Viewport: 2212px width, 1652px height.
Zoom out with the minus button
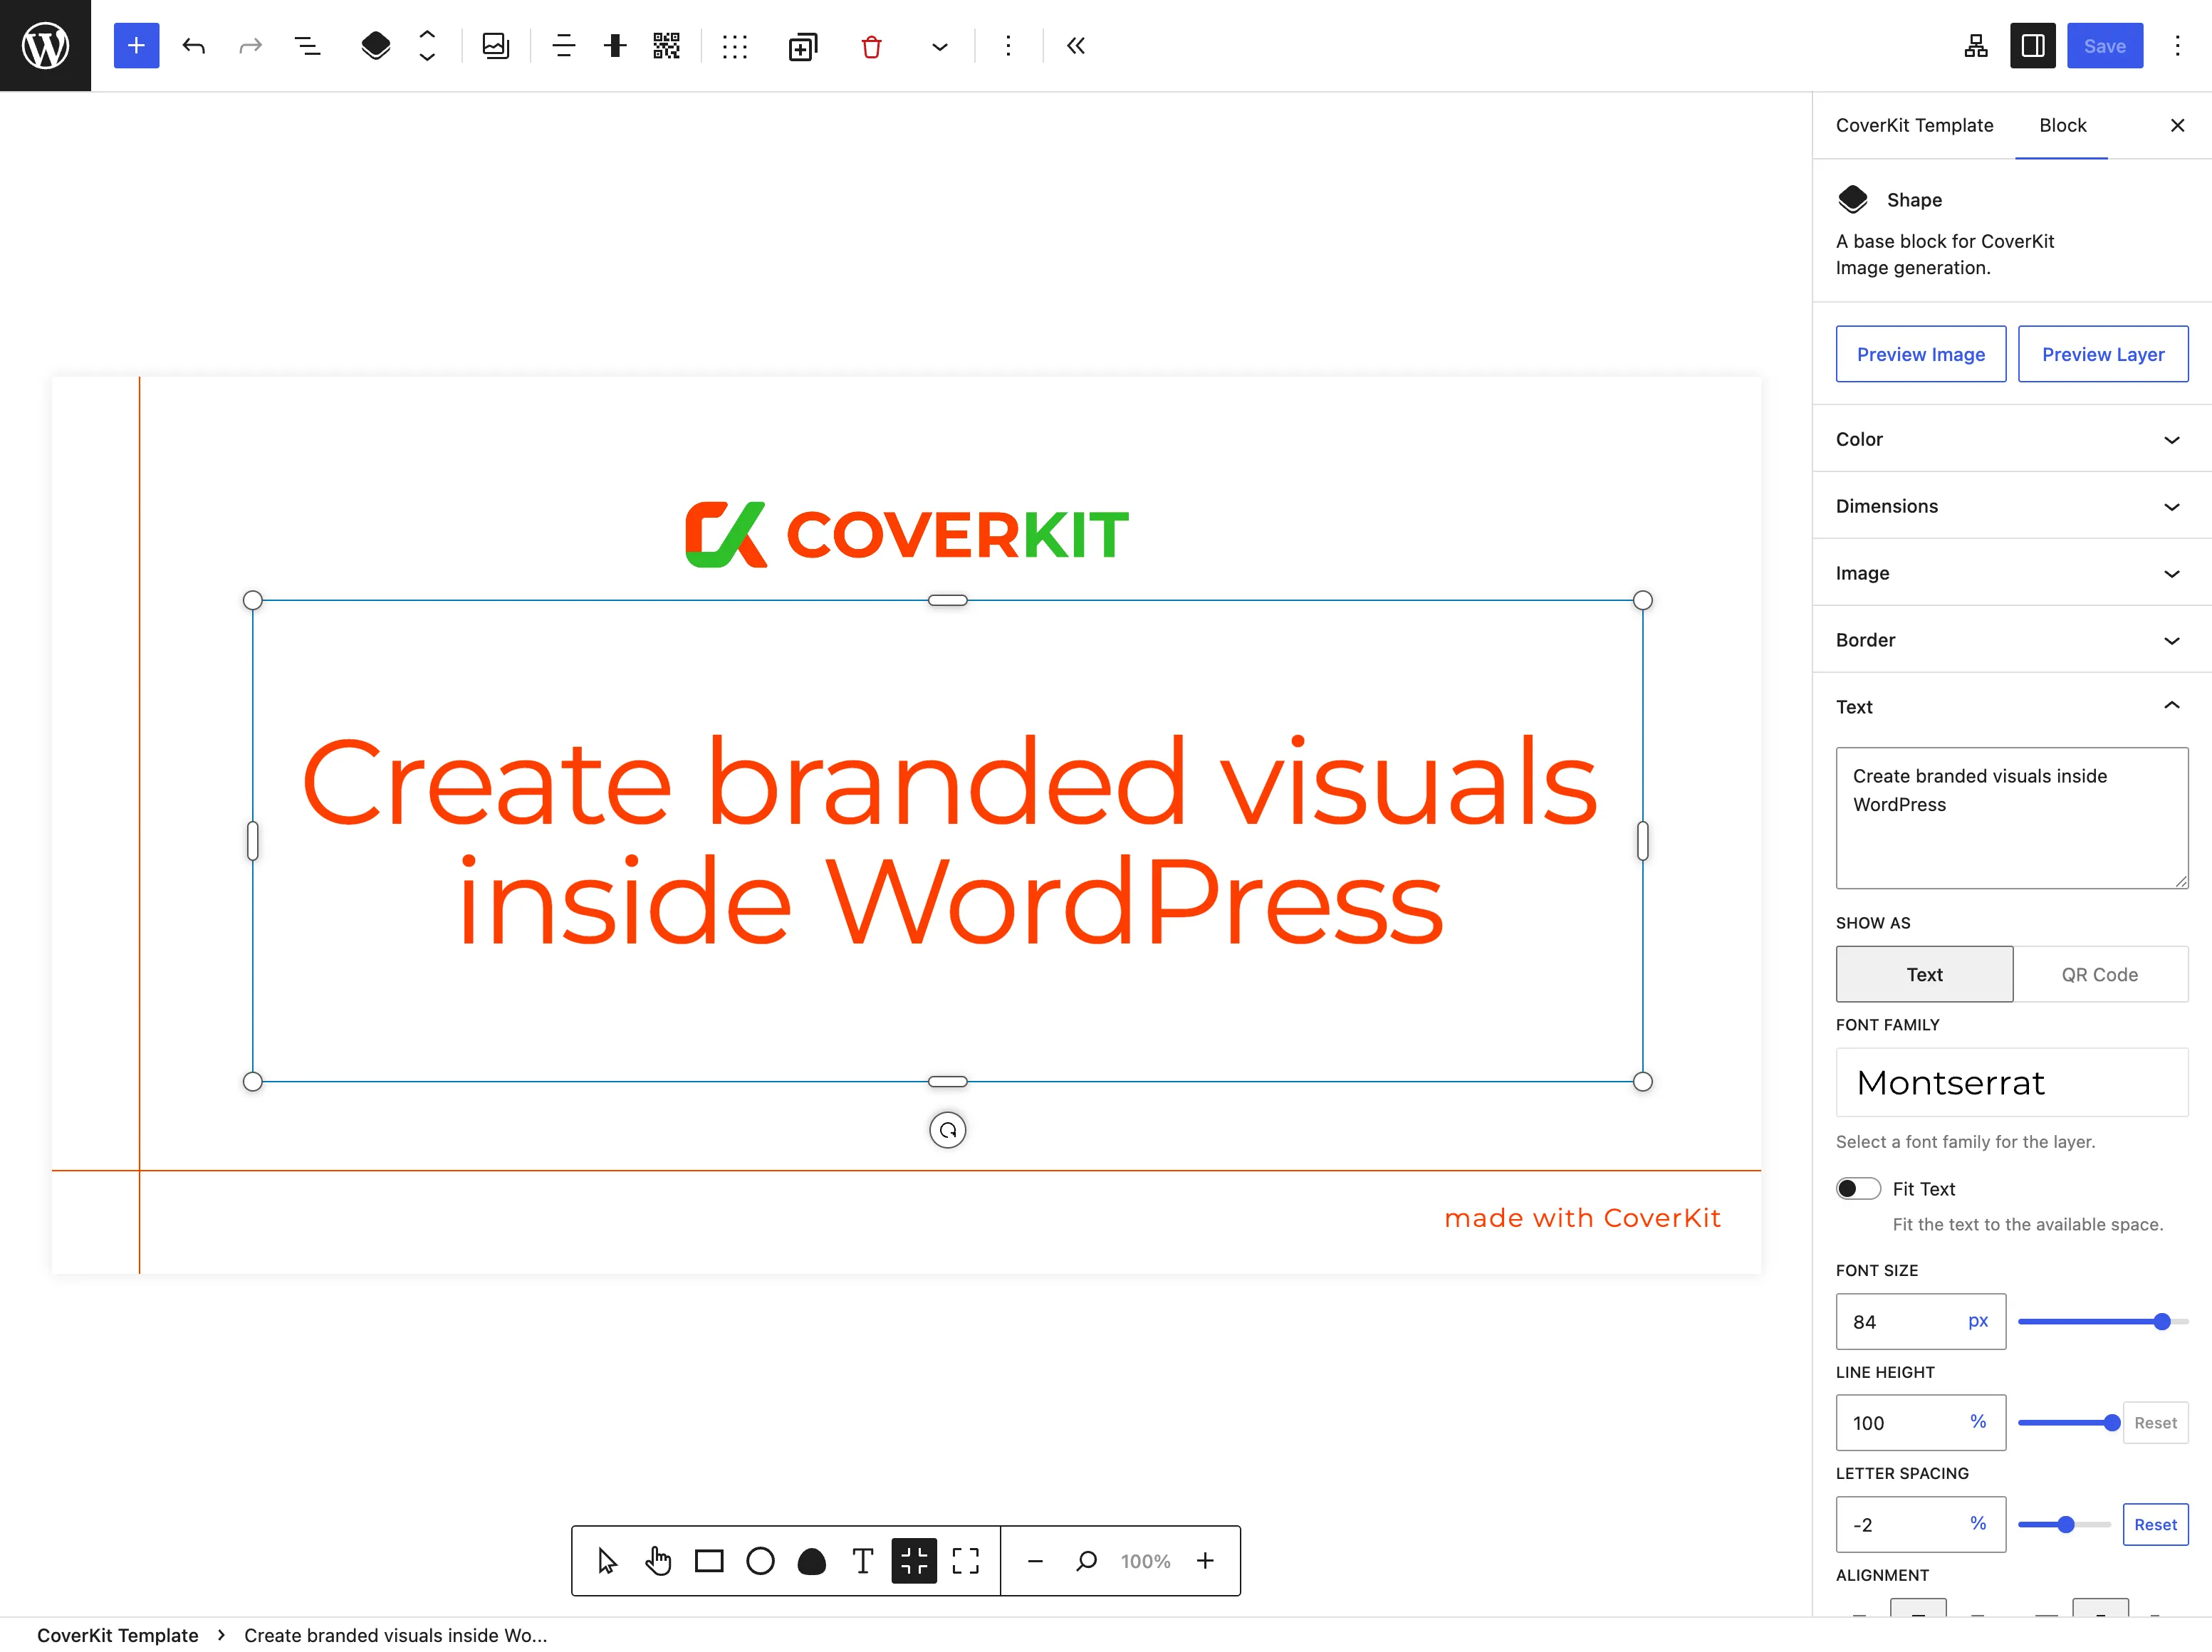(x=1035, y=1561)
